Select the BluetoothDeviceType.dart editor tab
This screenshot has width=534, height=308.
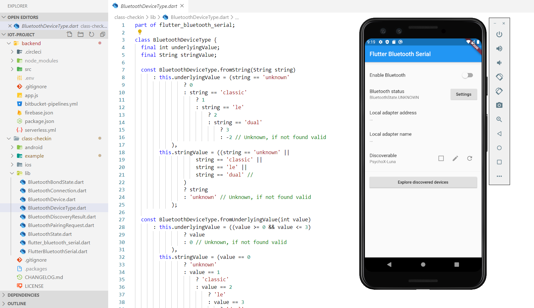click(149, 6)
